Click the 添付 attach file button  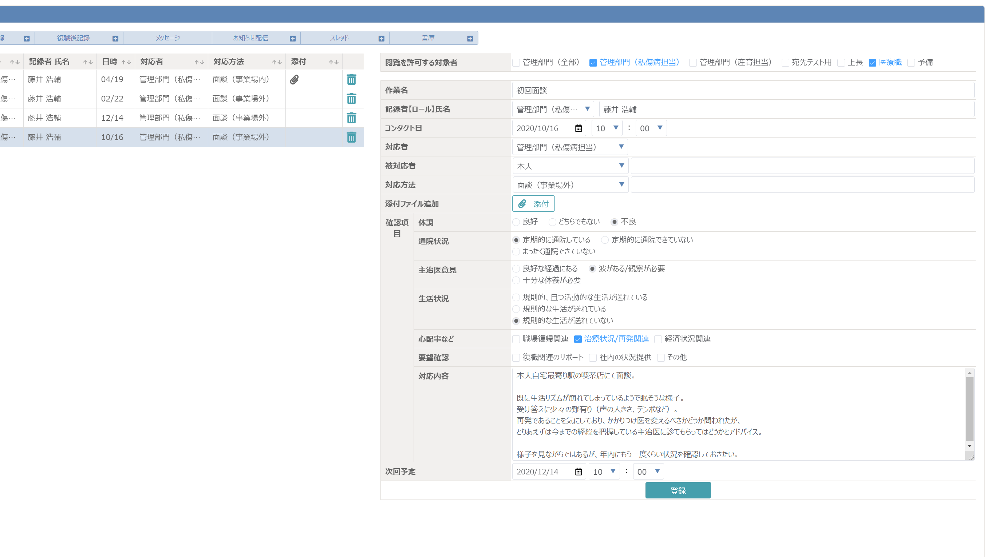click(533, 204)
